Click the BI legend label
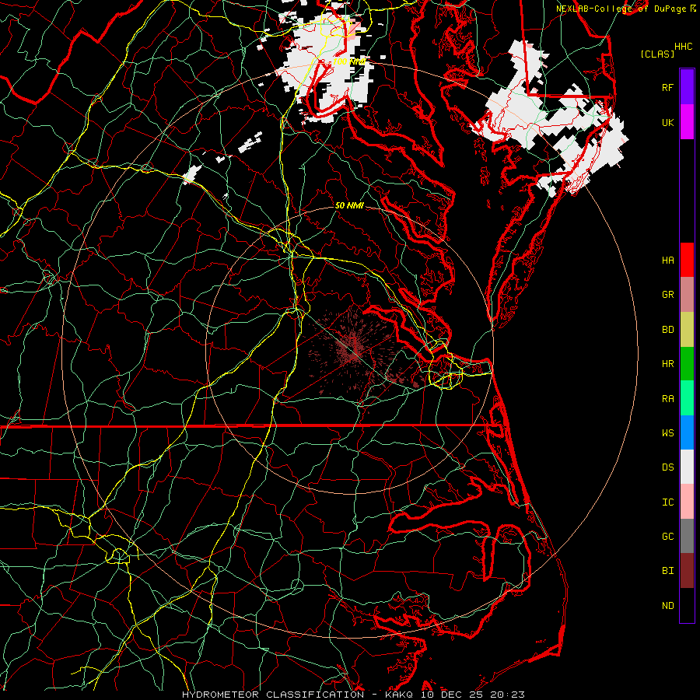 point(667,571)
